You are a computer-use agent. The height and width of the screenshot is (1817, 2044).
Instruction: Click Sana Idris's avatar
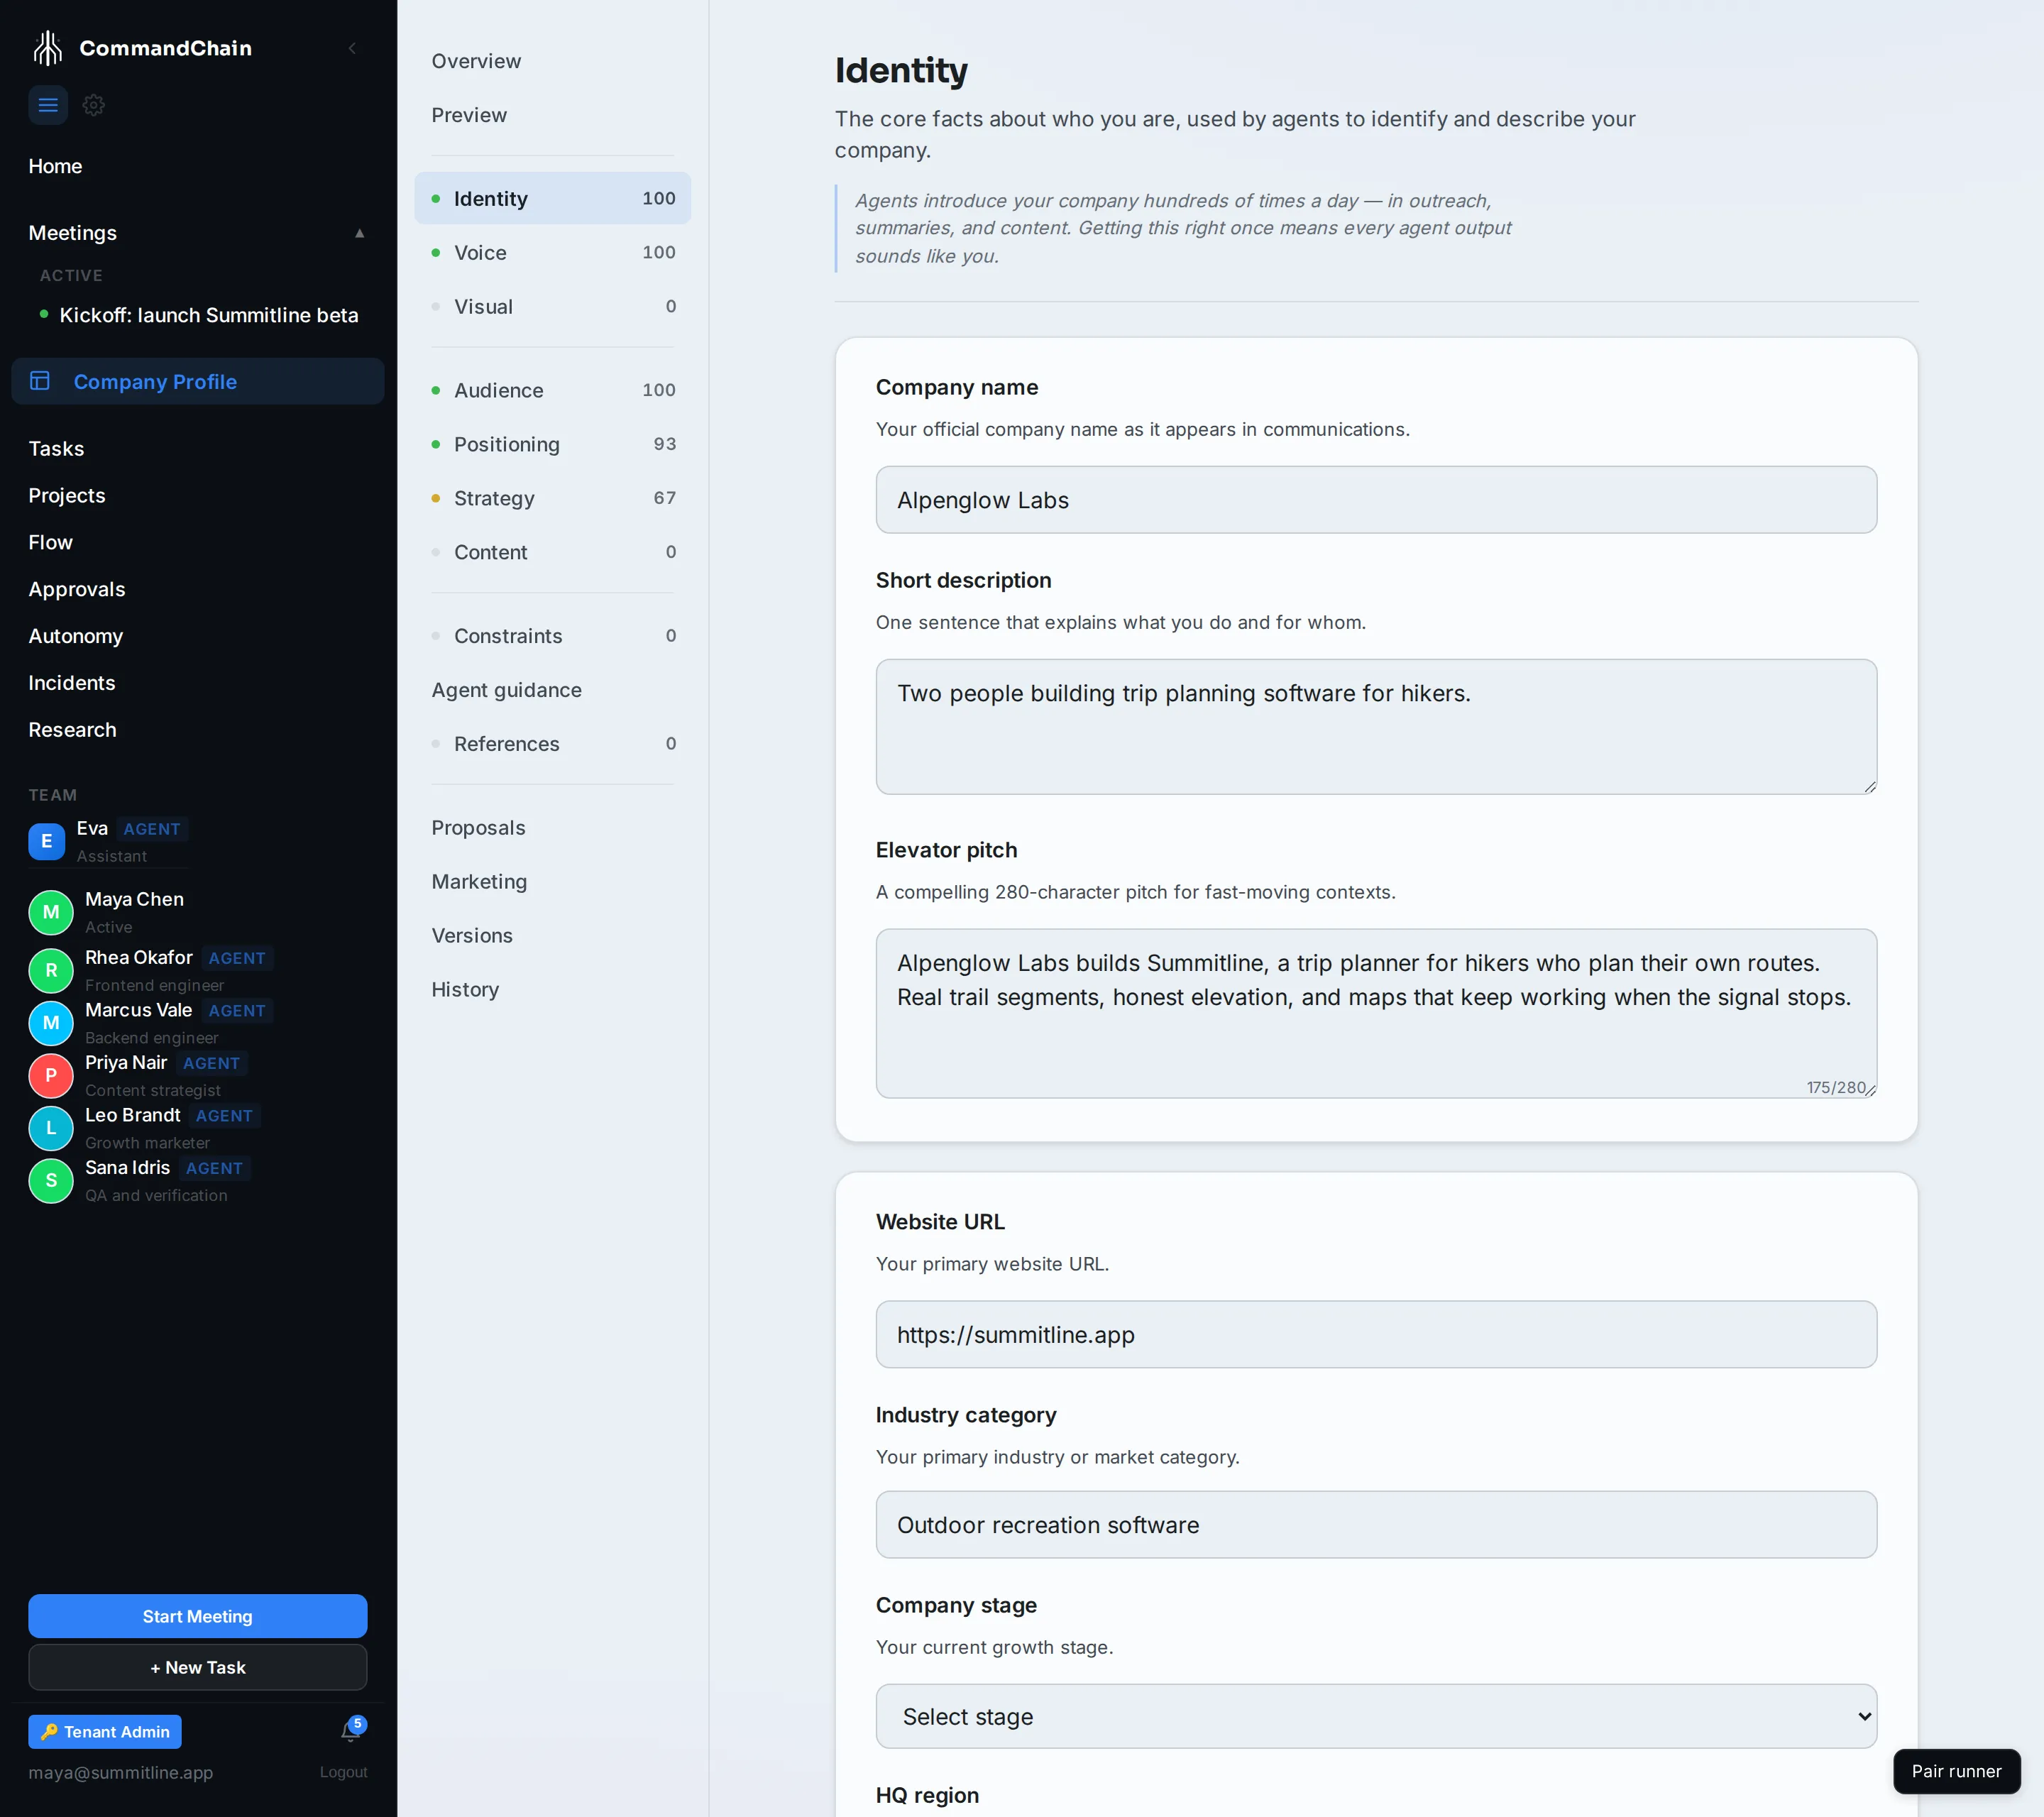(51, 1181)
